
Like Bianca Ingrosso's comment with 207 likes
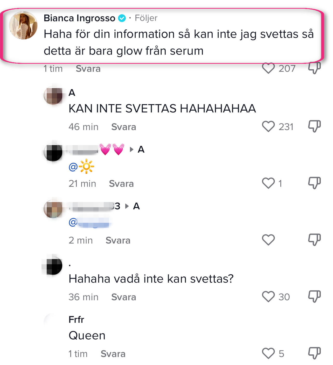(x=268, y=68)
